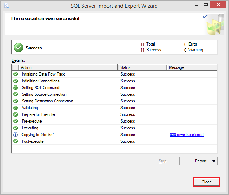Minimize the wizard window
The width and height of the screenshot is (229, 195).
[196, 5]
